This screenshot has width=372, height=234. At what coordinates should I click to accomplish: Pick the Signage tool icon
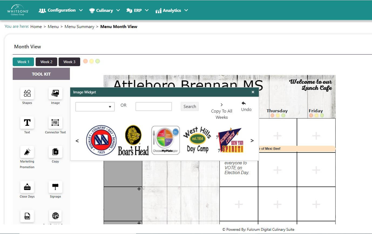[x=55, y=187]
